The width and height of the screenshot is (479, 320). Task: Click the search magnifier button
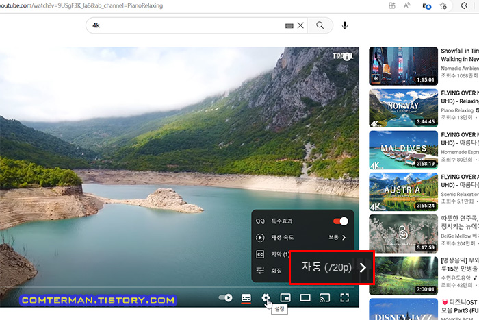click(320, 25)
